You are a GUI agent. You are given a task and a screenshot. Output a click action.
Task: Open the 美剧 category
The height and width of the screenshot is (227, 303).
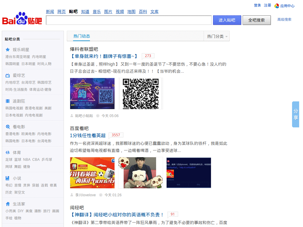48,108
